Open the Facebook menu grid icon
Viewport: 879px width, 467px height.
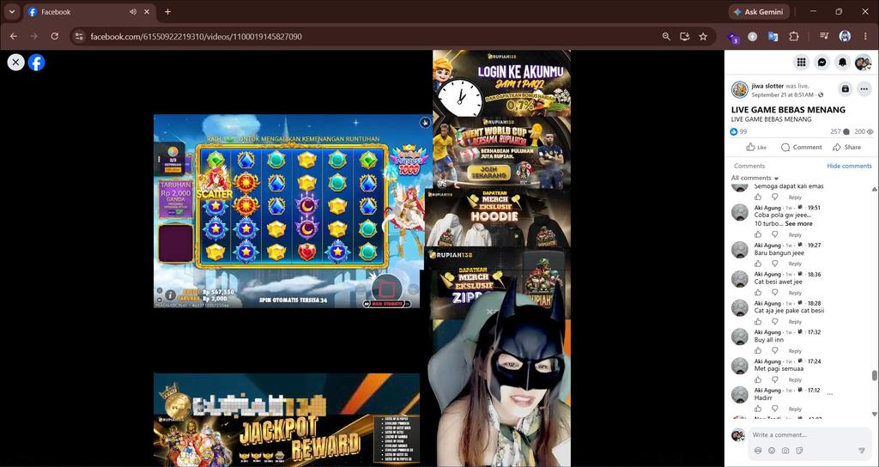[802, 62]
